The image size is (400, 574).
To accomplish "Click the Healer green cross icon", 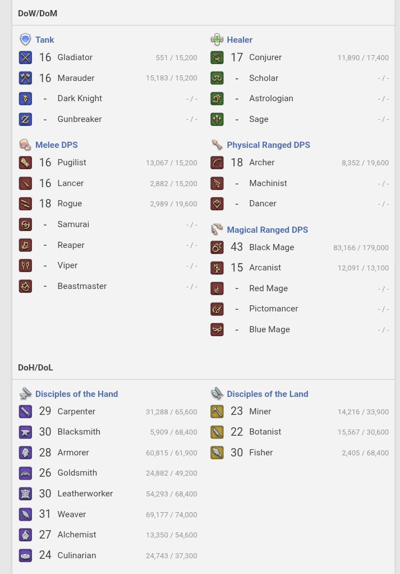I will point(217,39).
